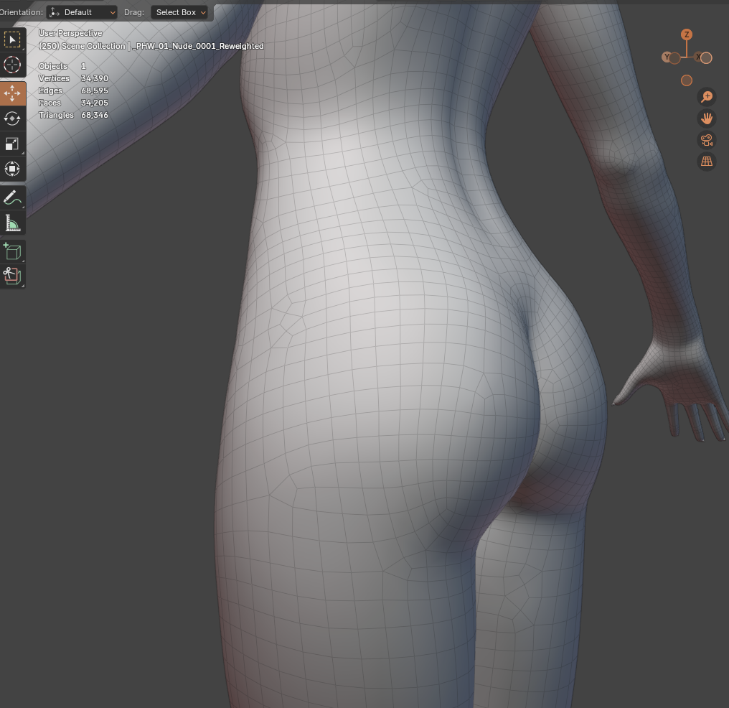The width and height of the screenshot is (729, 708).
Task: Activate the 3D Cursor tool
Action: 12,65
